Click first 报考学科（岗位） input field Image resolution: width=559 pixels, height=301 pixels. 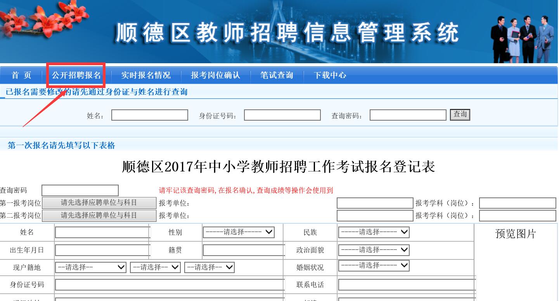pyautogui.click(x=517, y=203)
